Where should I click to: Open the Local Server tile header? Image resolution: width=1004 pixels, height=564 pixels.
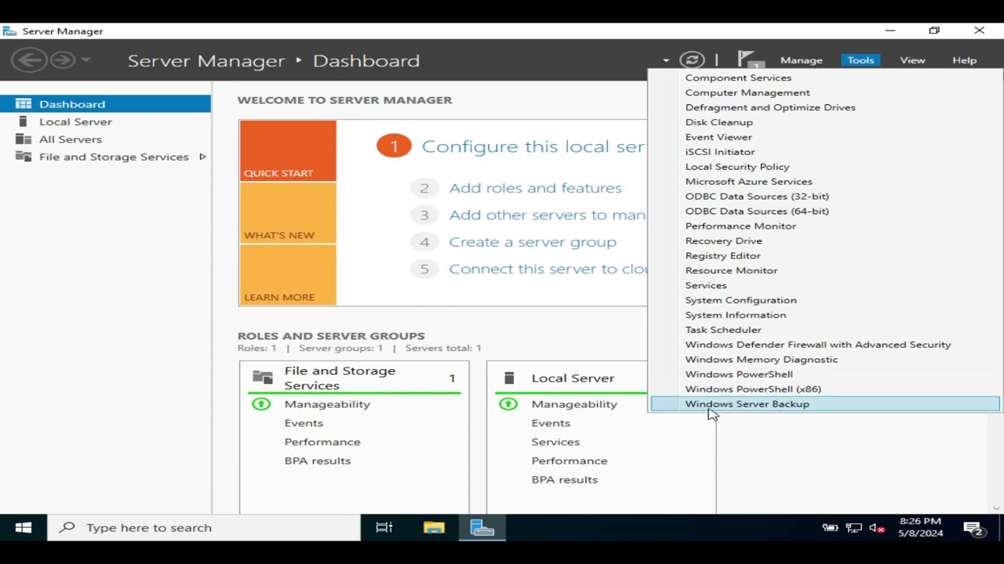(573, 378)
